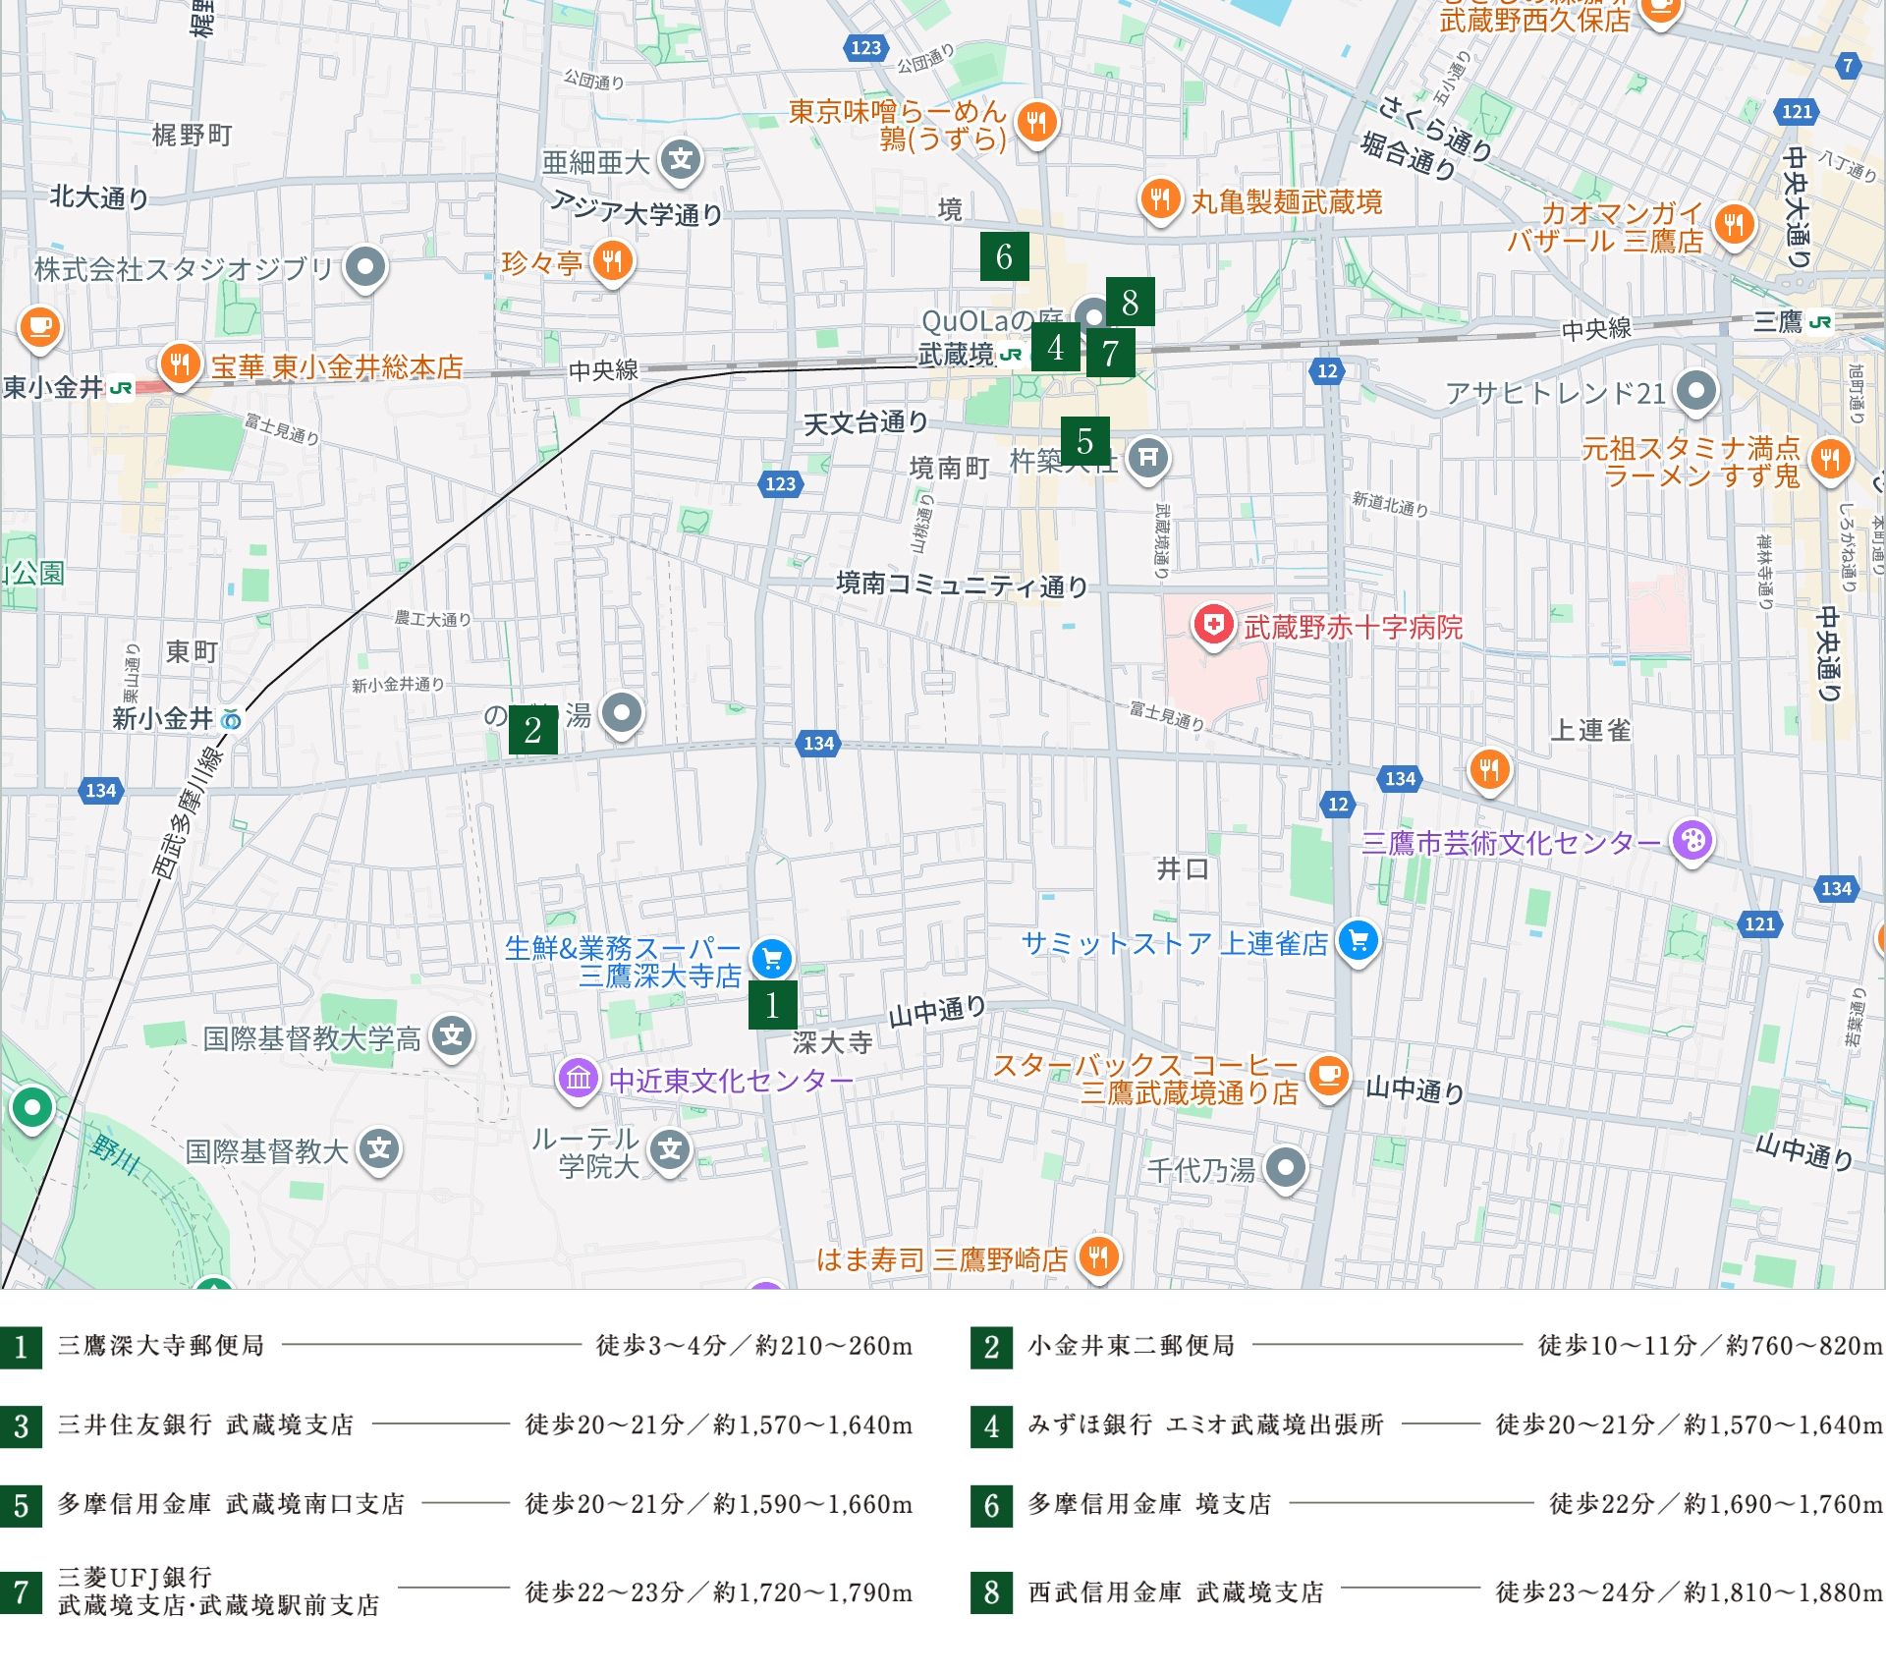The width and height of the screenshot is (1886, 1674).
Task: Click the 中近東文化センター museum pin
Action: tap(579, 1078)
